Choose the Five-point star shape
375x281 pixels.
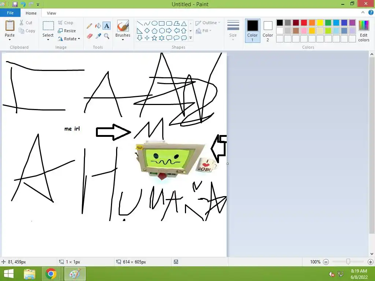click(x=155, y=38)
